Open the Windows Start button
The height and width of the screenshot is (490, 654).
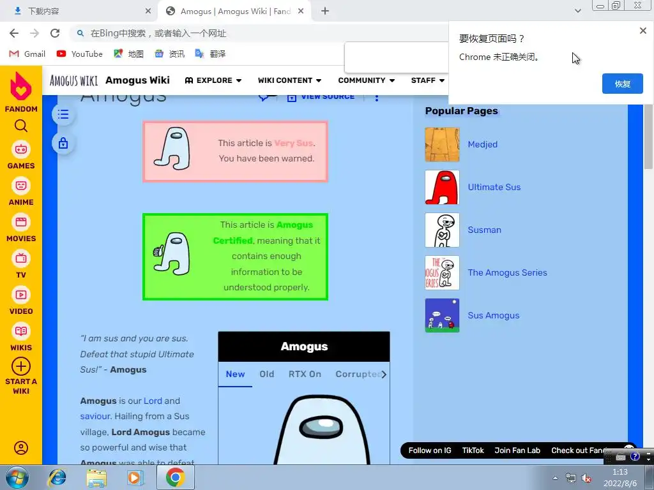coord(17,477)
